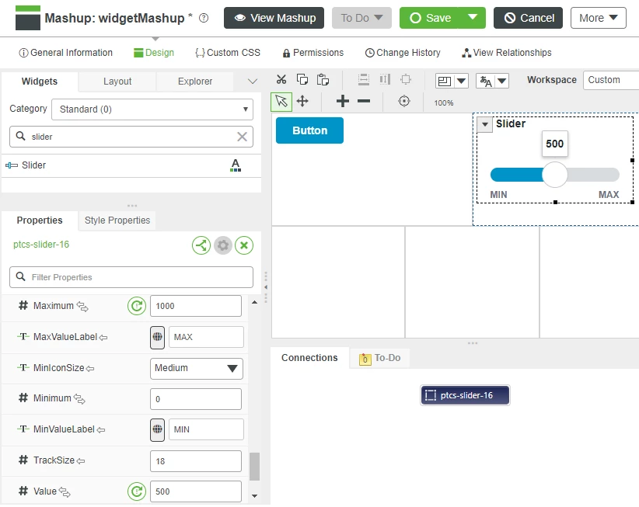Open the Permissions tab
The width and height of the screenshot is (639, 507).
[x=313, y=53]
